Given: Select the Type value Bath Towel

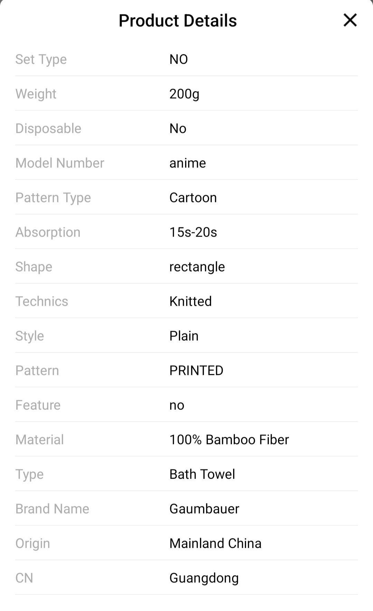Looking at the screenshot, I should click(x=202, y=474).
